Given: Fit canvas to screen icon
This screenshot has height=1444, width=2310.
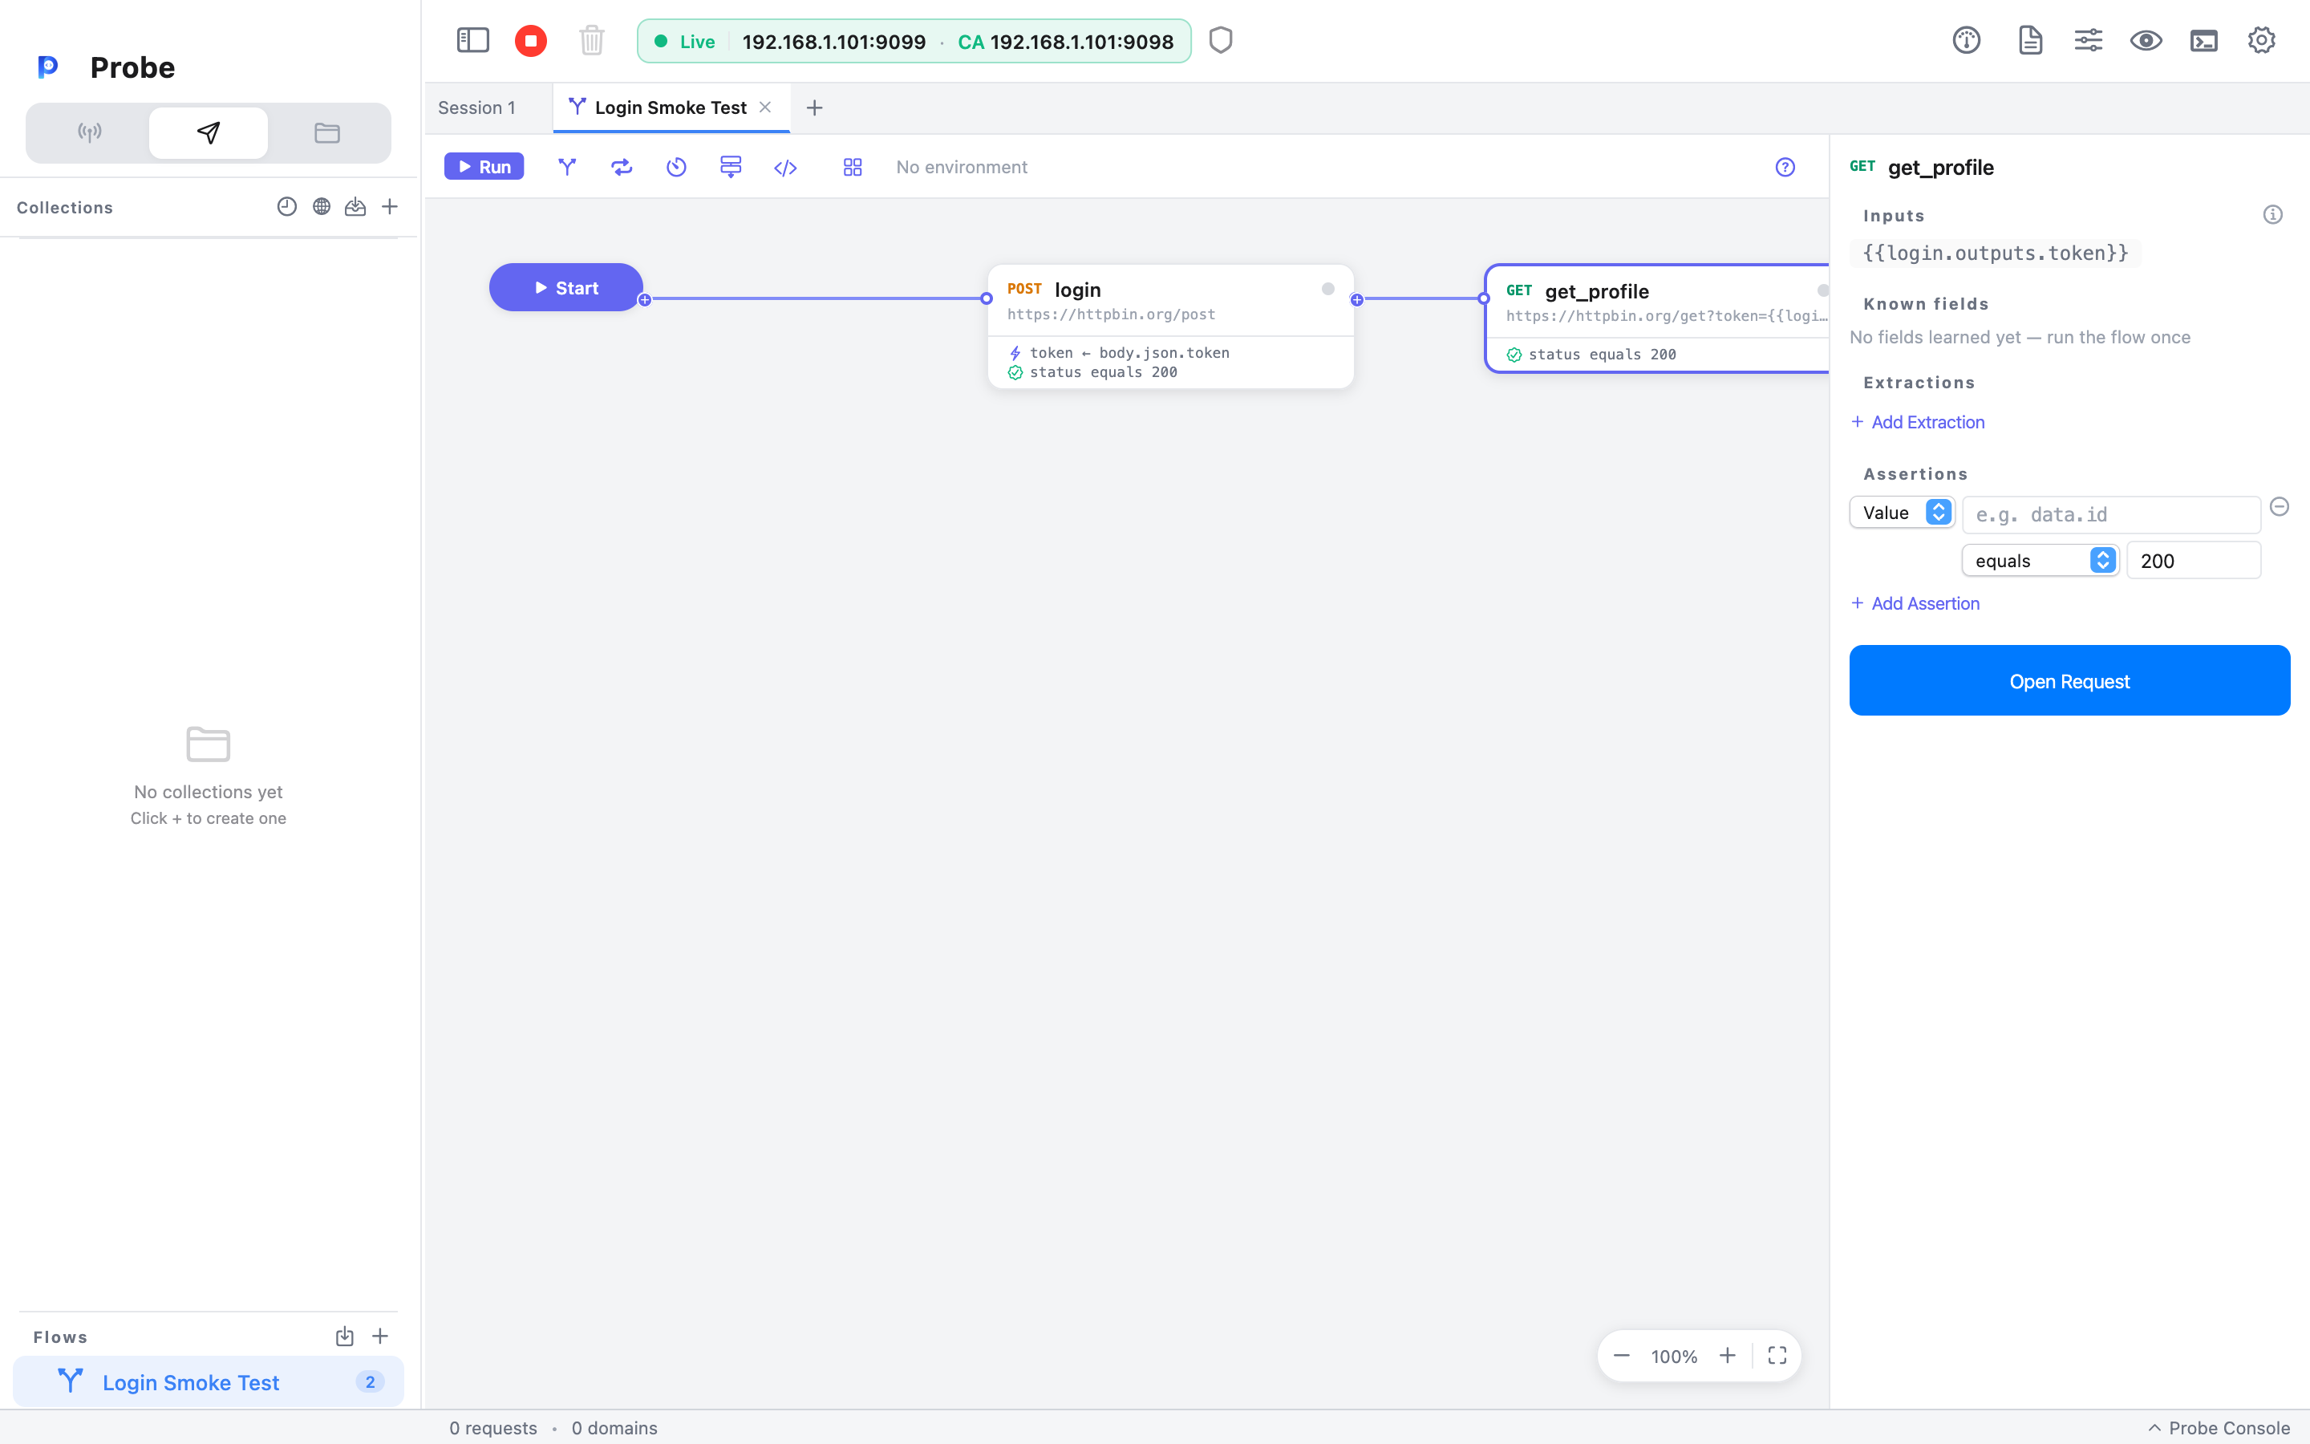Looking at the screenshot, I should tap(1777, 1356).
